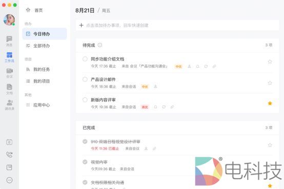Image resolution: width=284 pixels, height=189 pixels.
Task: Click the user profile avatar
Action: pyautogui.click(x=9, y=20)
